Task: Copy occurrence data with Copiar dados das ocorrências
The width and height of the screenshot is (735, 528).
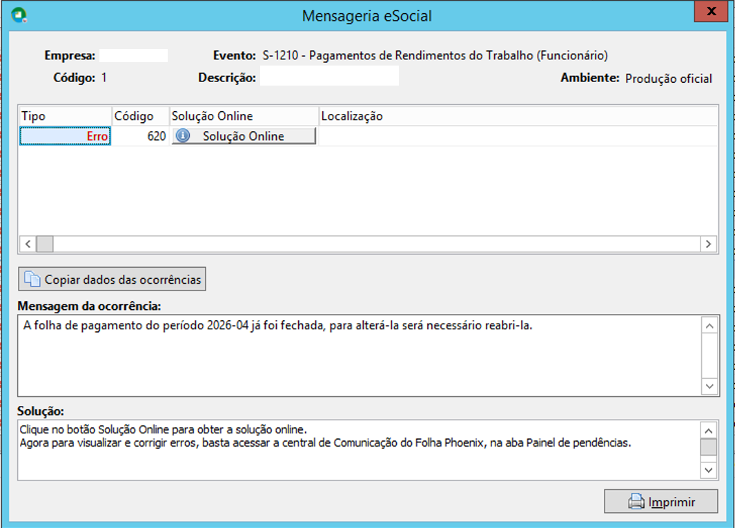Action: pyautogui.click(x=112, y=279)
